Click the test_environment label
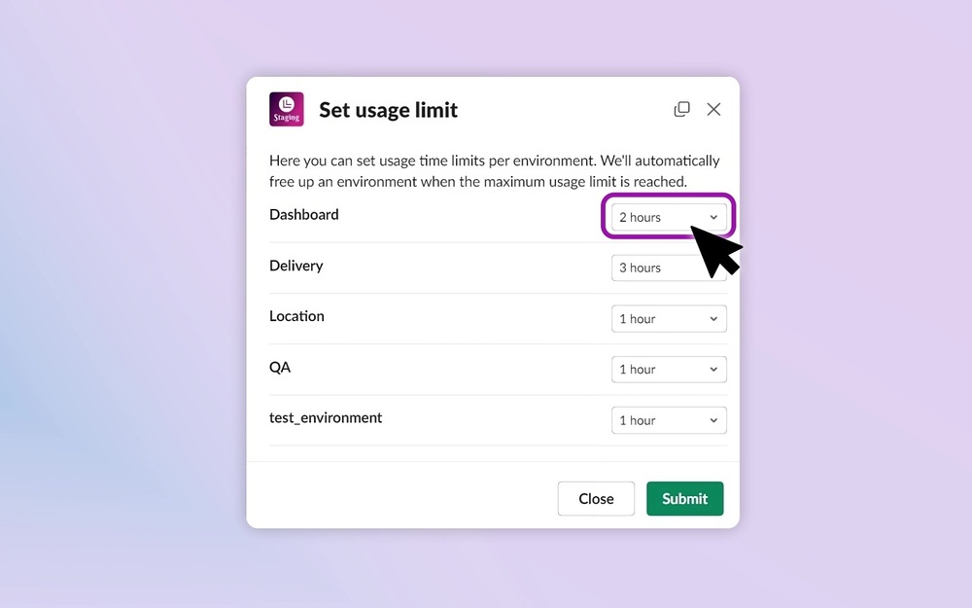The width and height of the screenshot is (972, 608). pos(326,418)
